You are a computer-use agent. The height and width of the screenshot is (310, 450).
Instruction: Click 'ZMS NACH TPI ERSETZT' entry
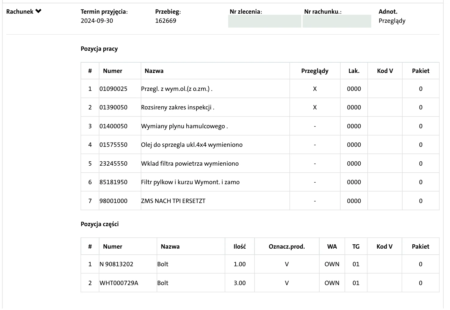click(x=173, y=201)
